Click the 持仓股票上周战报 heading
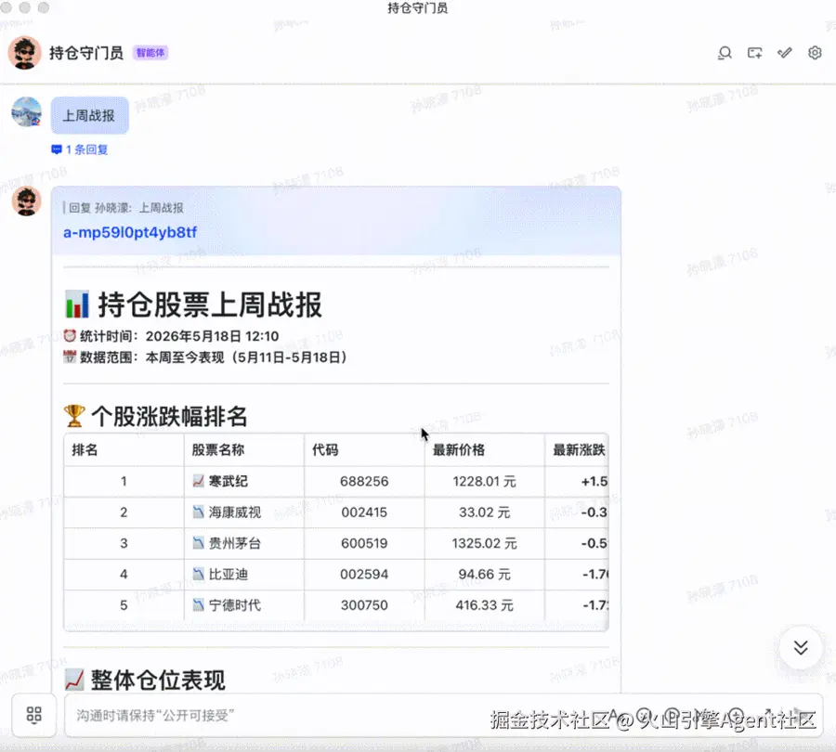Image resolution: width=836 pixels, height=752 pixels. pos(193,305)
